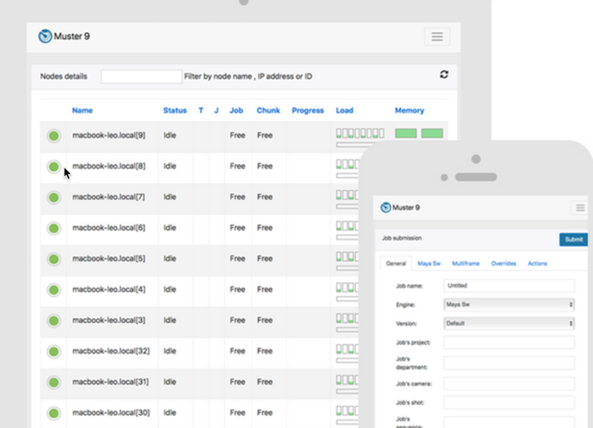This screenshot has width=593, height=428.
Task: Click the status dot for macbook-leo.local[8]
Action: [53, 167]
